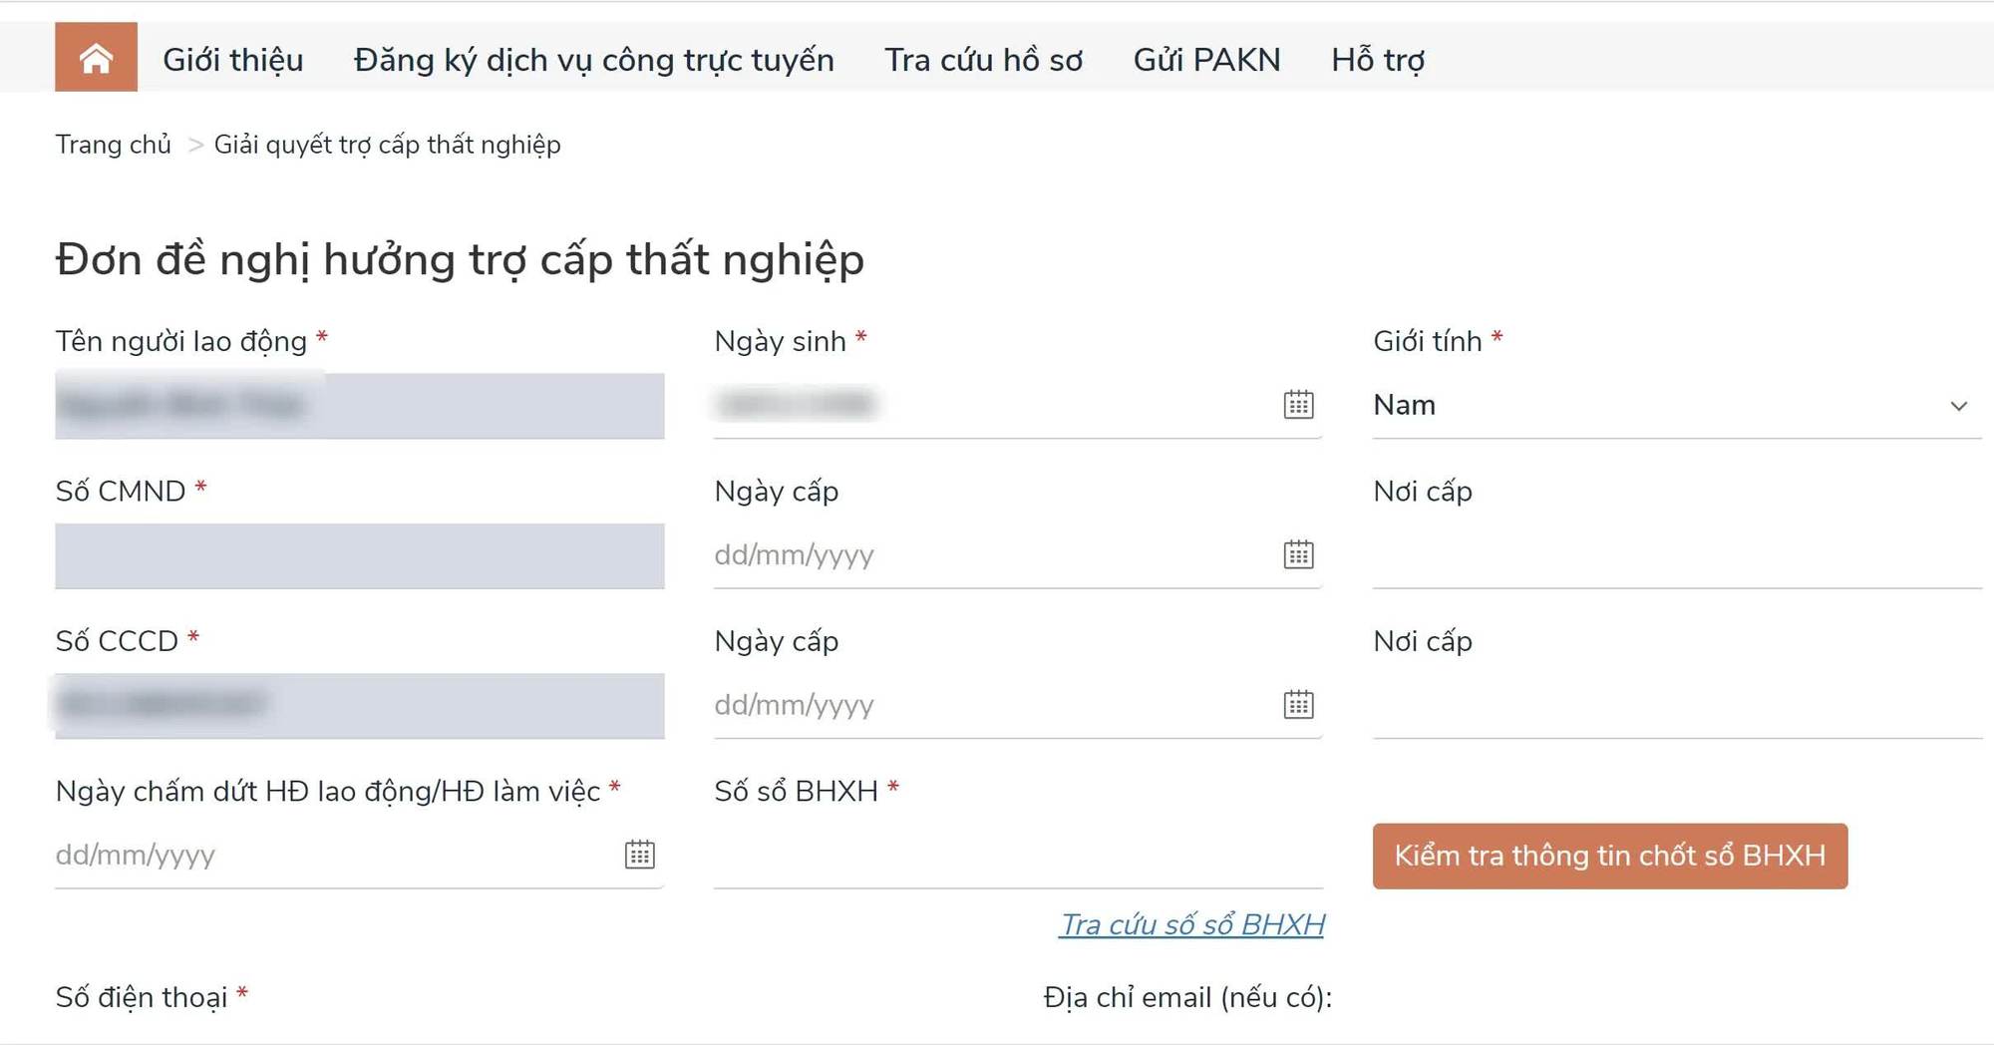Select Gửi PAKN in the navigation
This screenshot has width=1994, height=1045.
(1206, 58)
